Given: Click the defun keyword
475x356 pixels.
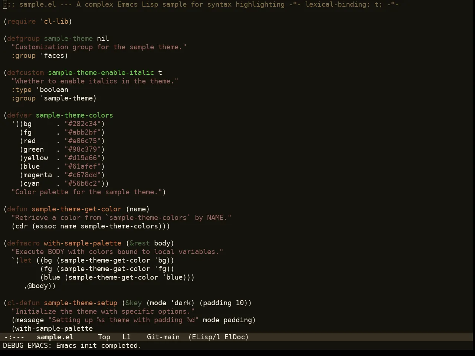Looking at the screenshot, I should click(17, 209).
